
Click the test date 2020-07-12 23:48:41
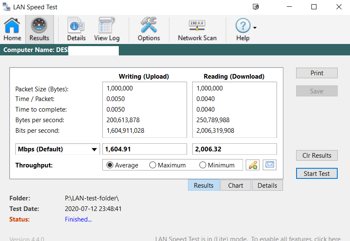click(93, 209)
